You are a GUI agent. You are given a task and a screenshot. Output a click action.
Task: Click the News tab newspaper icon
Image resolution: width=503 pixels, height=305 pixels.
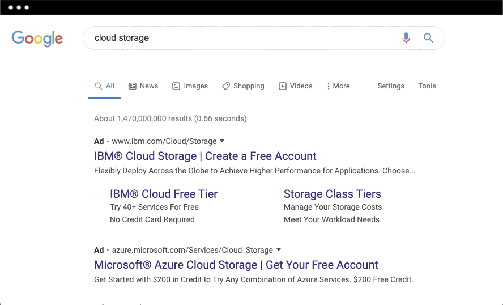[x=133, y=86]
